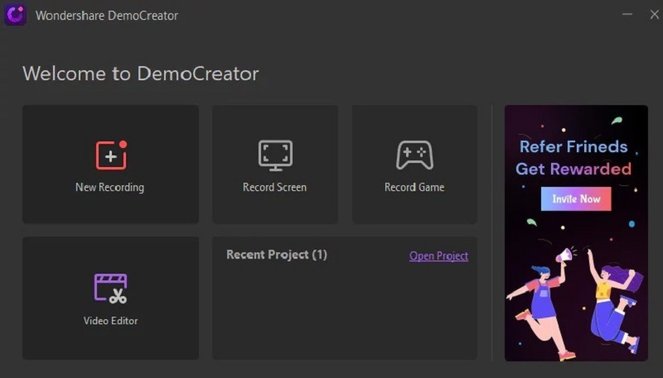The width and height of the screenshot is (663, 378).
Task: Click the Record Screen monitor icon
Action: tap(275, 156)
